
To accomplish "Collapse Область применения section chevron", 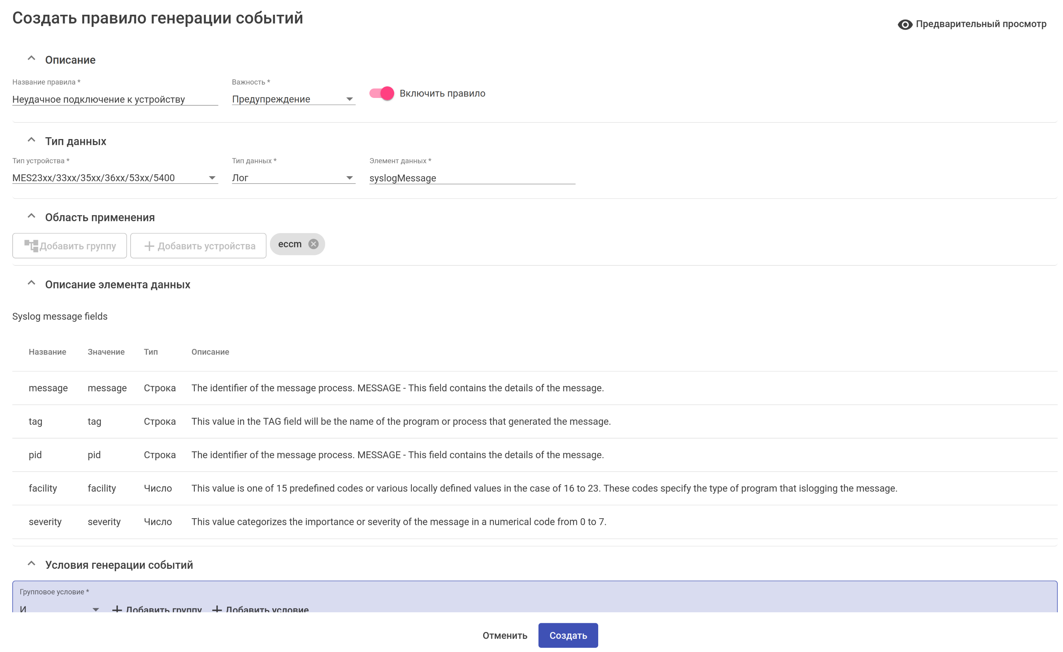I will 31,217.
